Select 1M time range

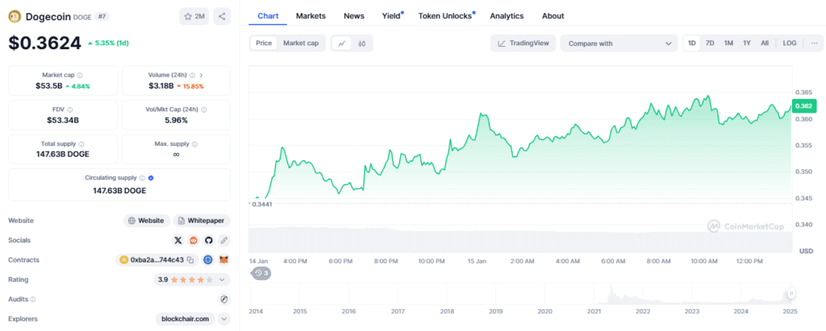pyautogui.click(x=728, y=43)
